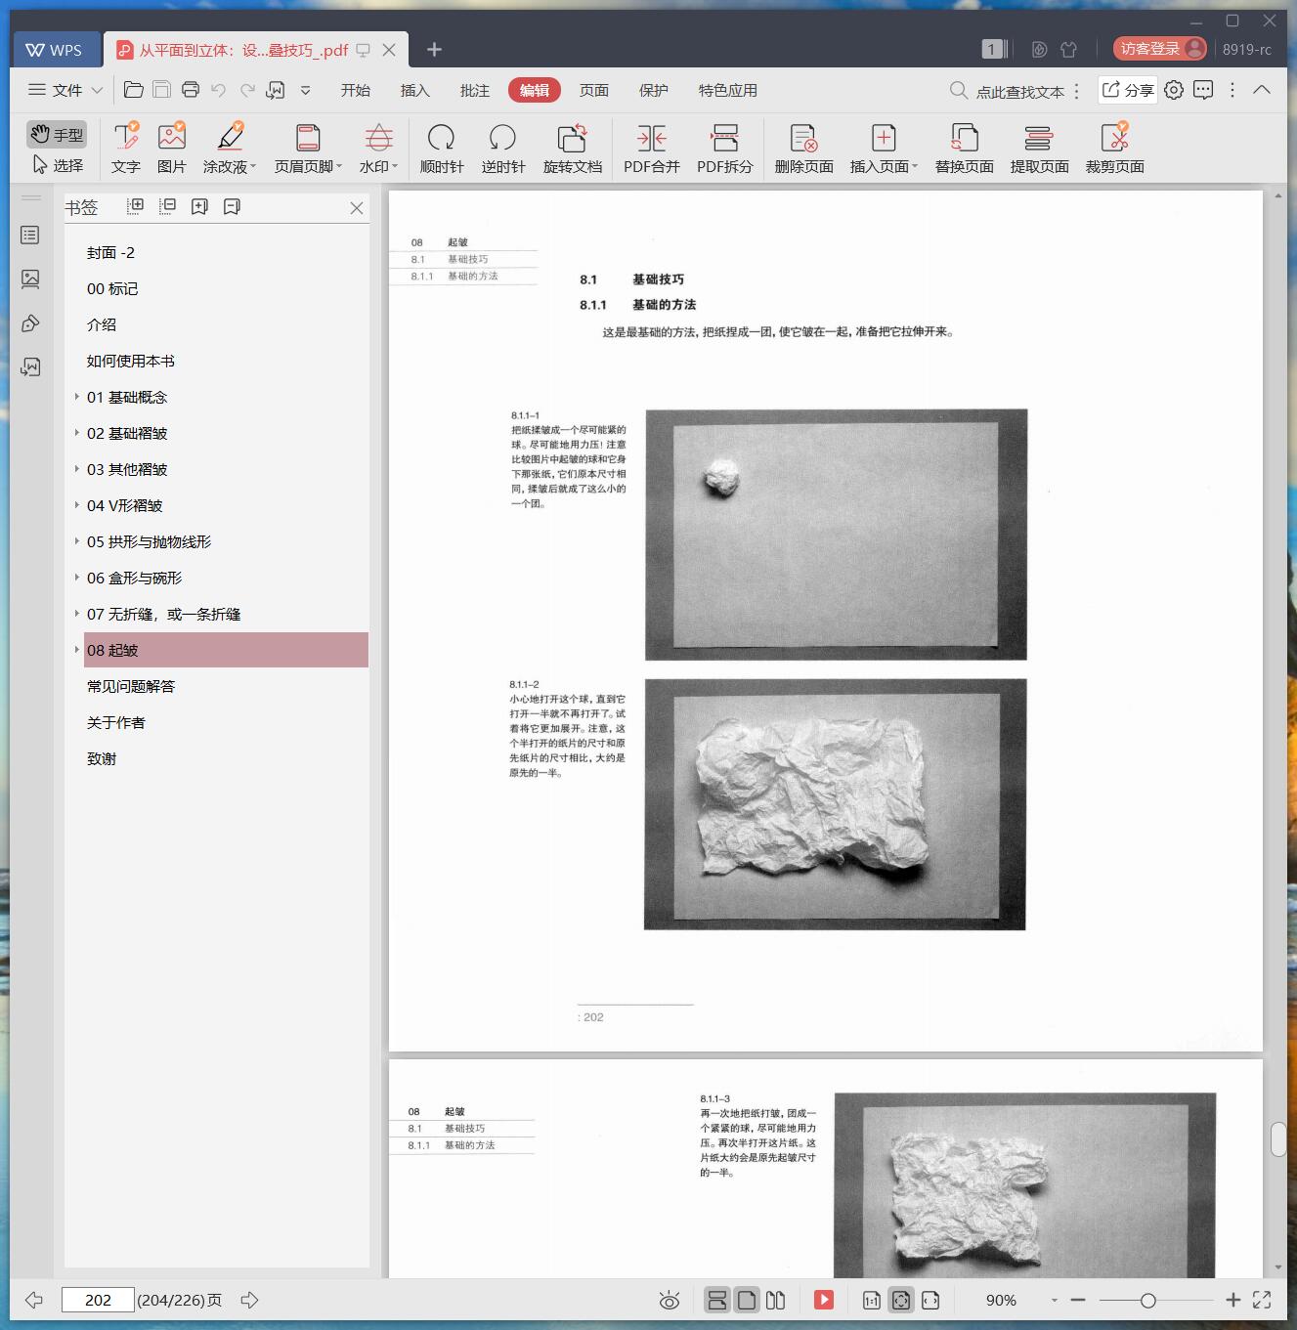Image resolution: width=1297 pixels, height=1330 pixels.
Task: Expand the 05 拱形与抛物线形 bookmark
Action: (77, 541)
